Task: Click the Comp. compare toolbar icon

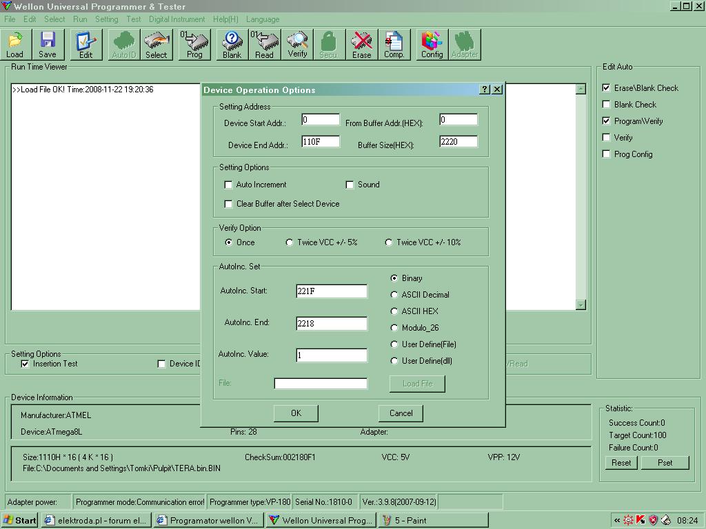Action: 394,44
